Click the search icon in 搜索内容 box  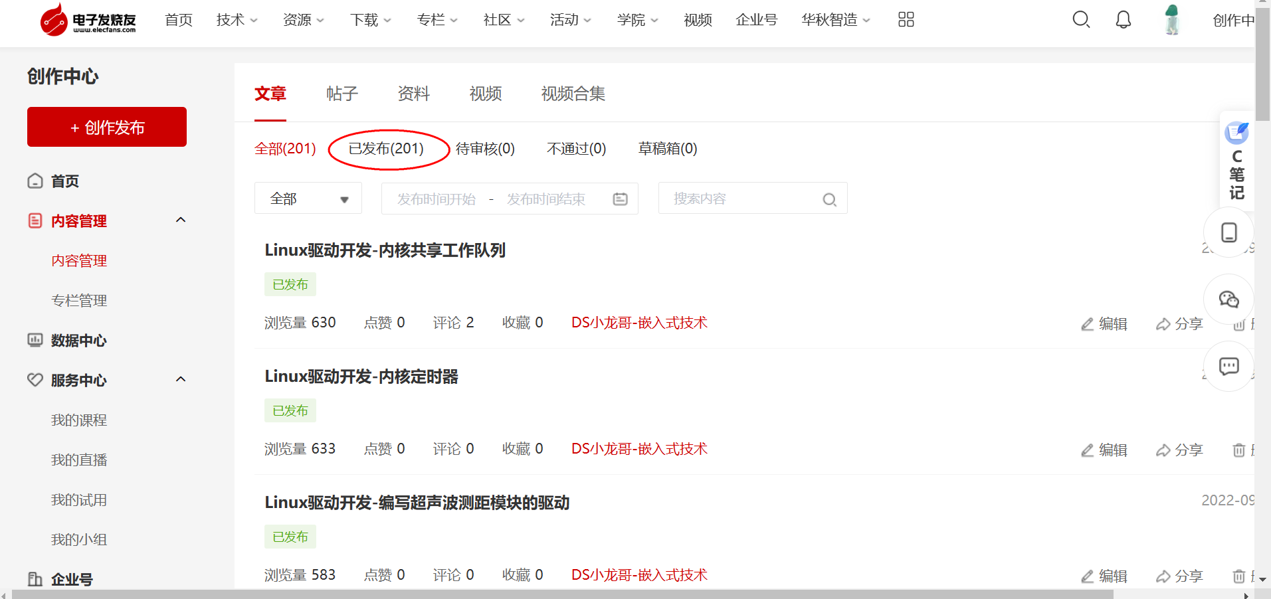tap(829, 199)
